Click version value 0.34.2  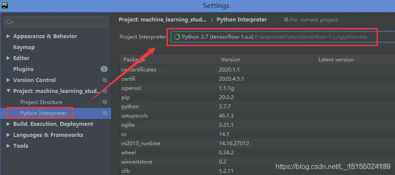[226, 153]
